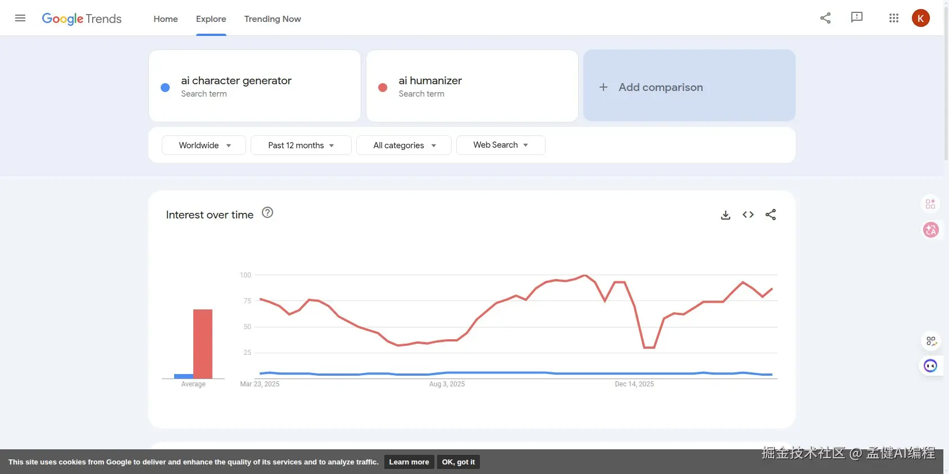The width and height of the screenshot is (949, 474).
Task: Open Interest over time help icon
Action: (267, 212)
